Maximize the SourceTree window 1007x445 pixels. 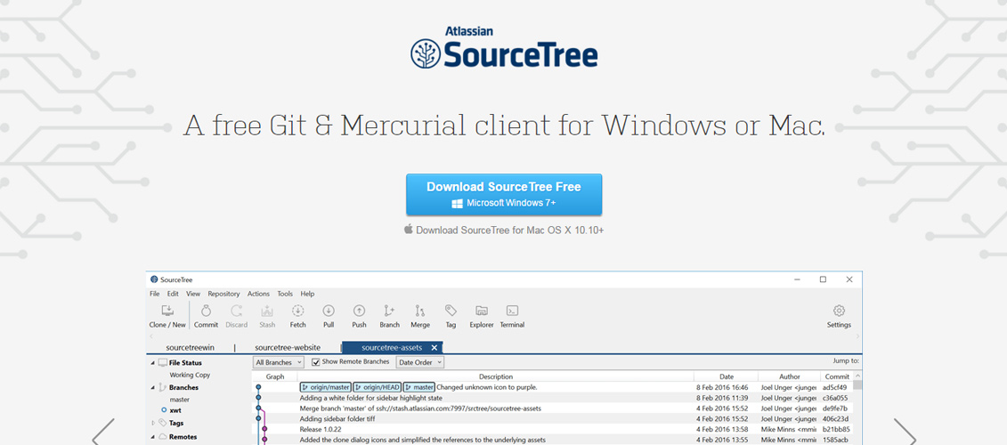(823, 279)
